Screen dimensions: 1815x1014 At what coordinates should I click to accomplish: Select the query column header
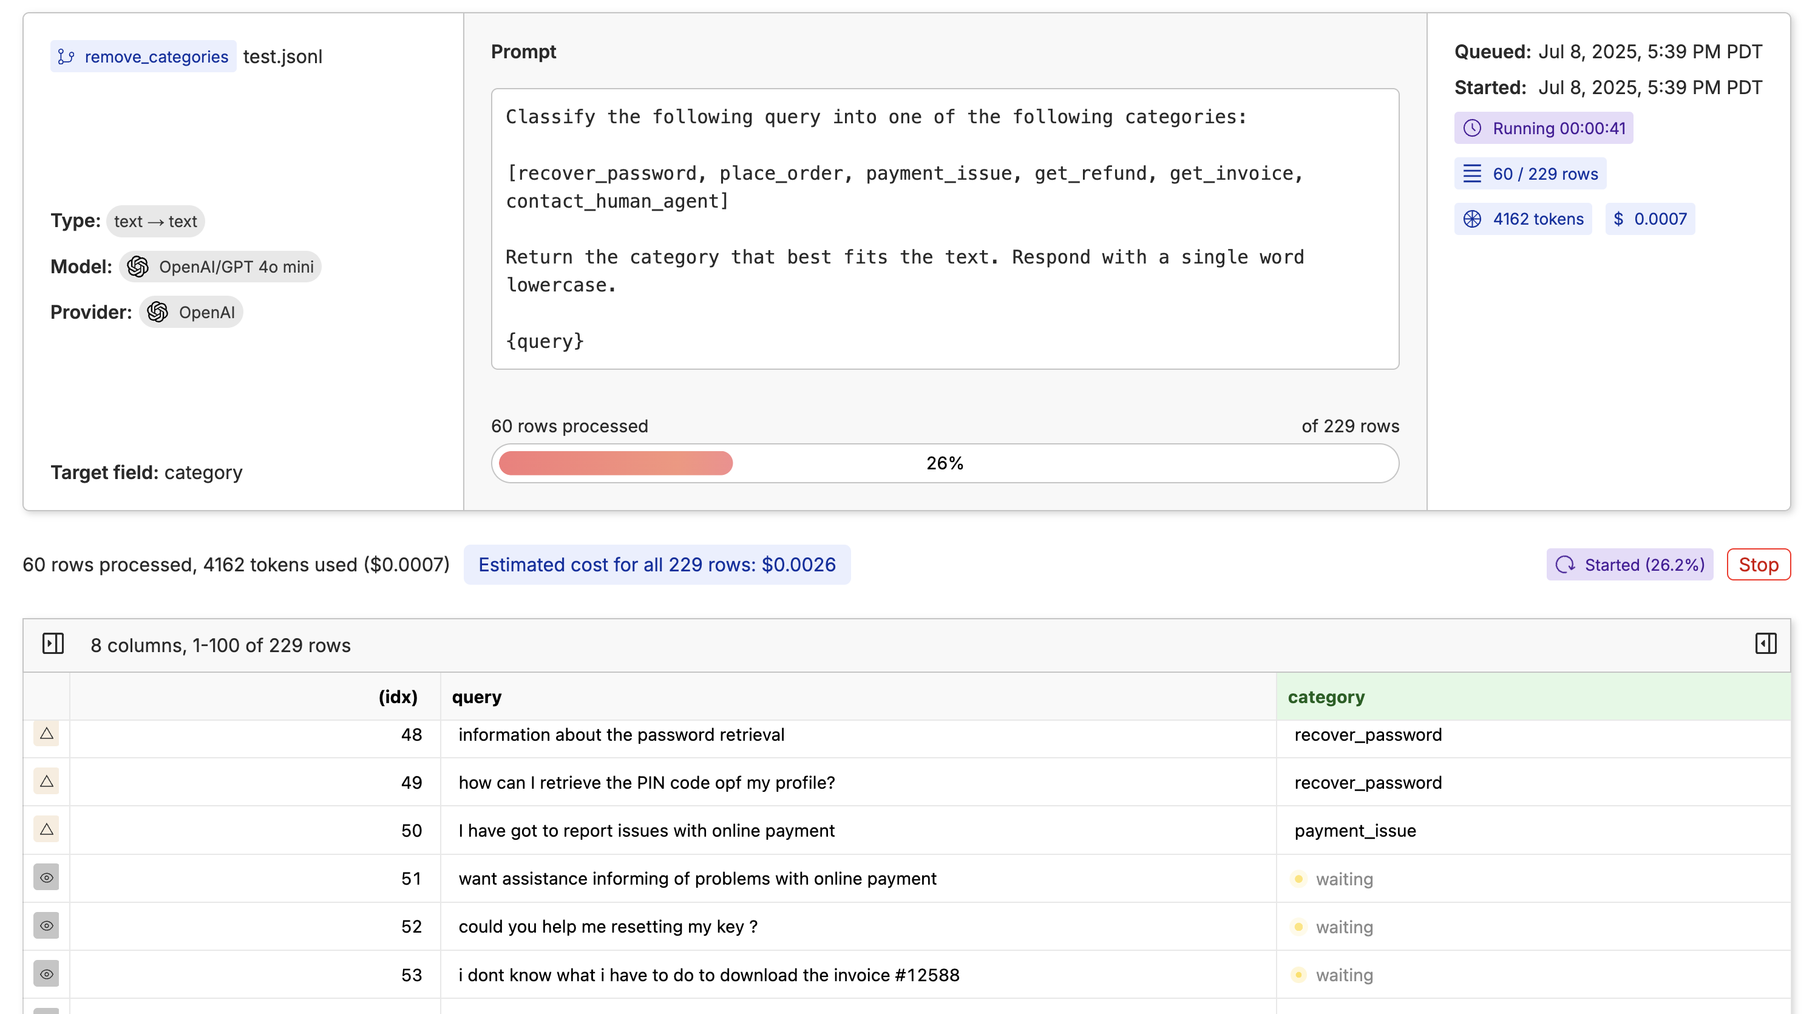pos(477,697)
